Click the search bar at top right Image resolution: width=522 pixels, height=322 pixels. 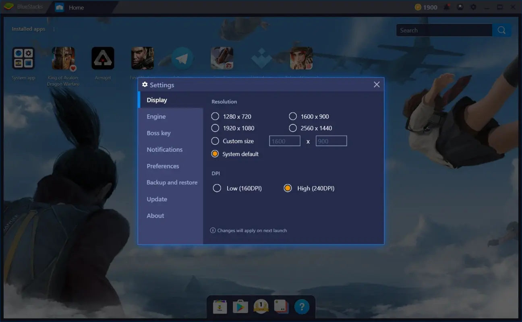443,30
